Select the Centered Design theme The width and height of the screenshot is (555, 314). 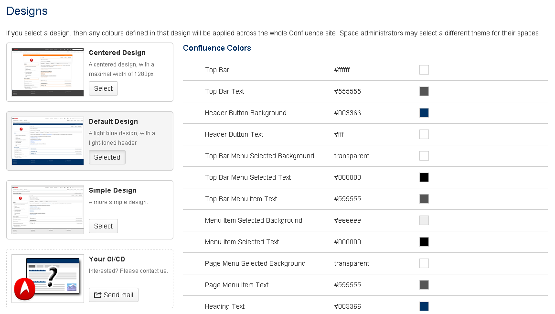[x=103, y=88]
